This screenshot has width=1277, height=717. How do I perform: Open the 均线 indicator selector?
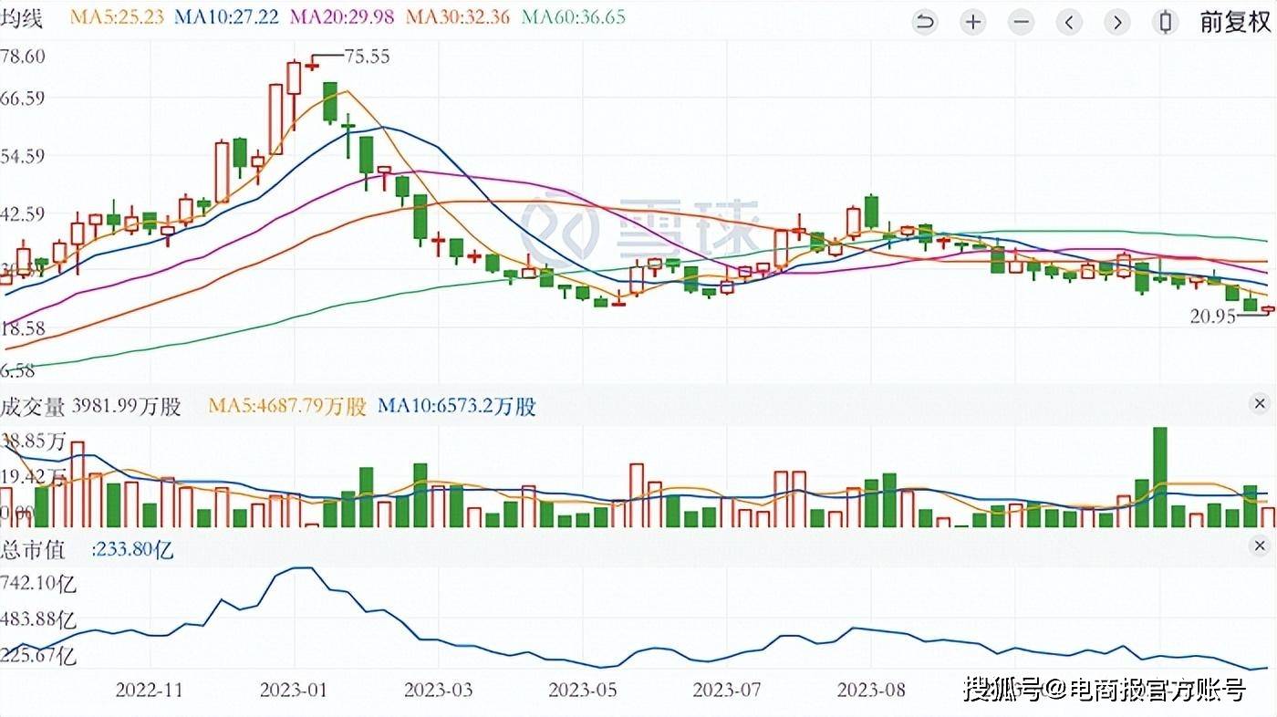(x=19, y=16)
